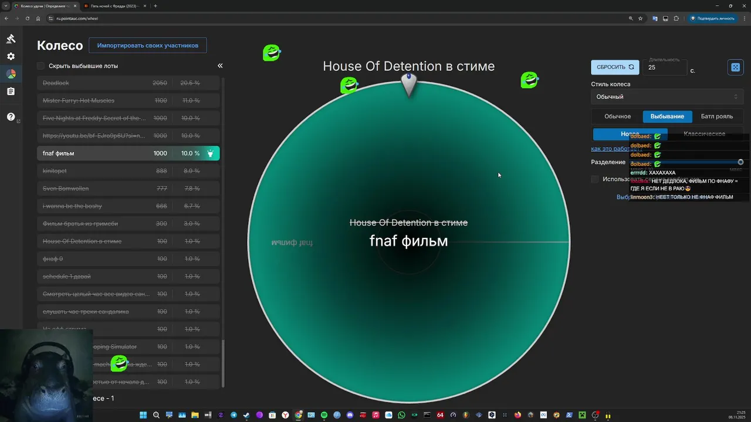
Task: Select House Of Detention в стиме lot row
Action: [x=128, y=241]
